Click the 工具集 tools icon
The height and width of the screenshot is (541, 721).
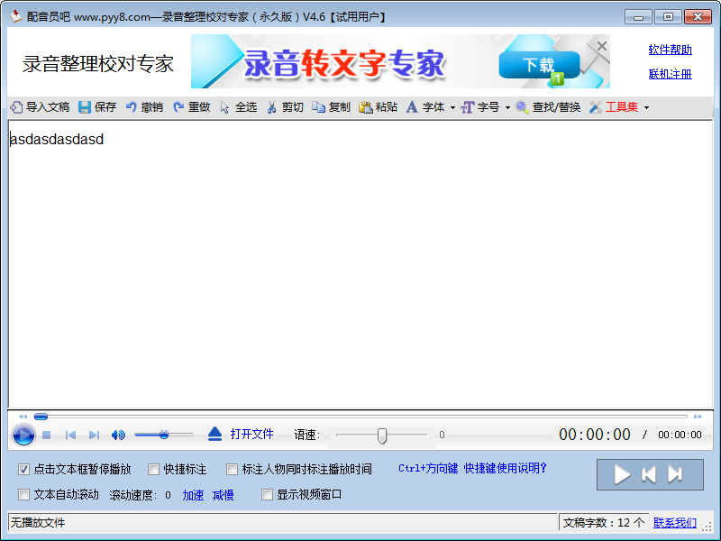pos(596,107)
